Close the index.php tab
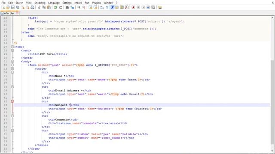The image size is (275, 154). point(17,13)
